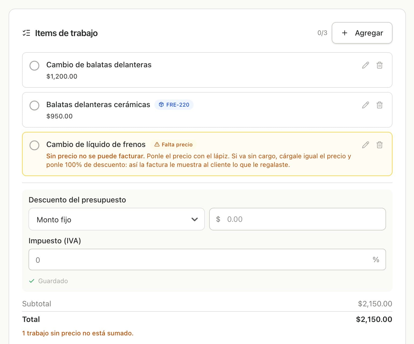Select the $950.00 price text
This screenshot has height=344, width=414.
pos(59,116)
